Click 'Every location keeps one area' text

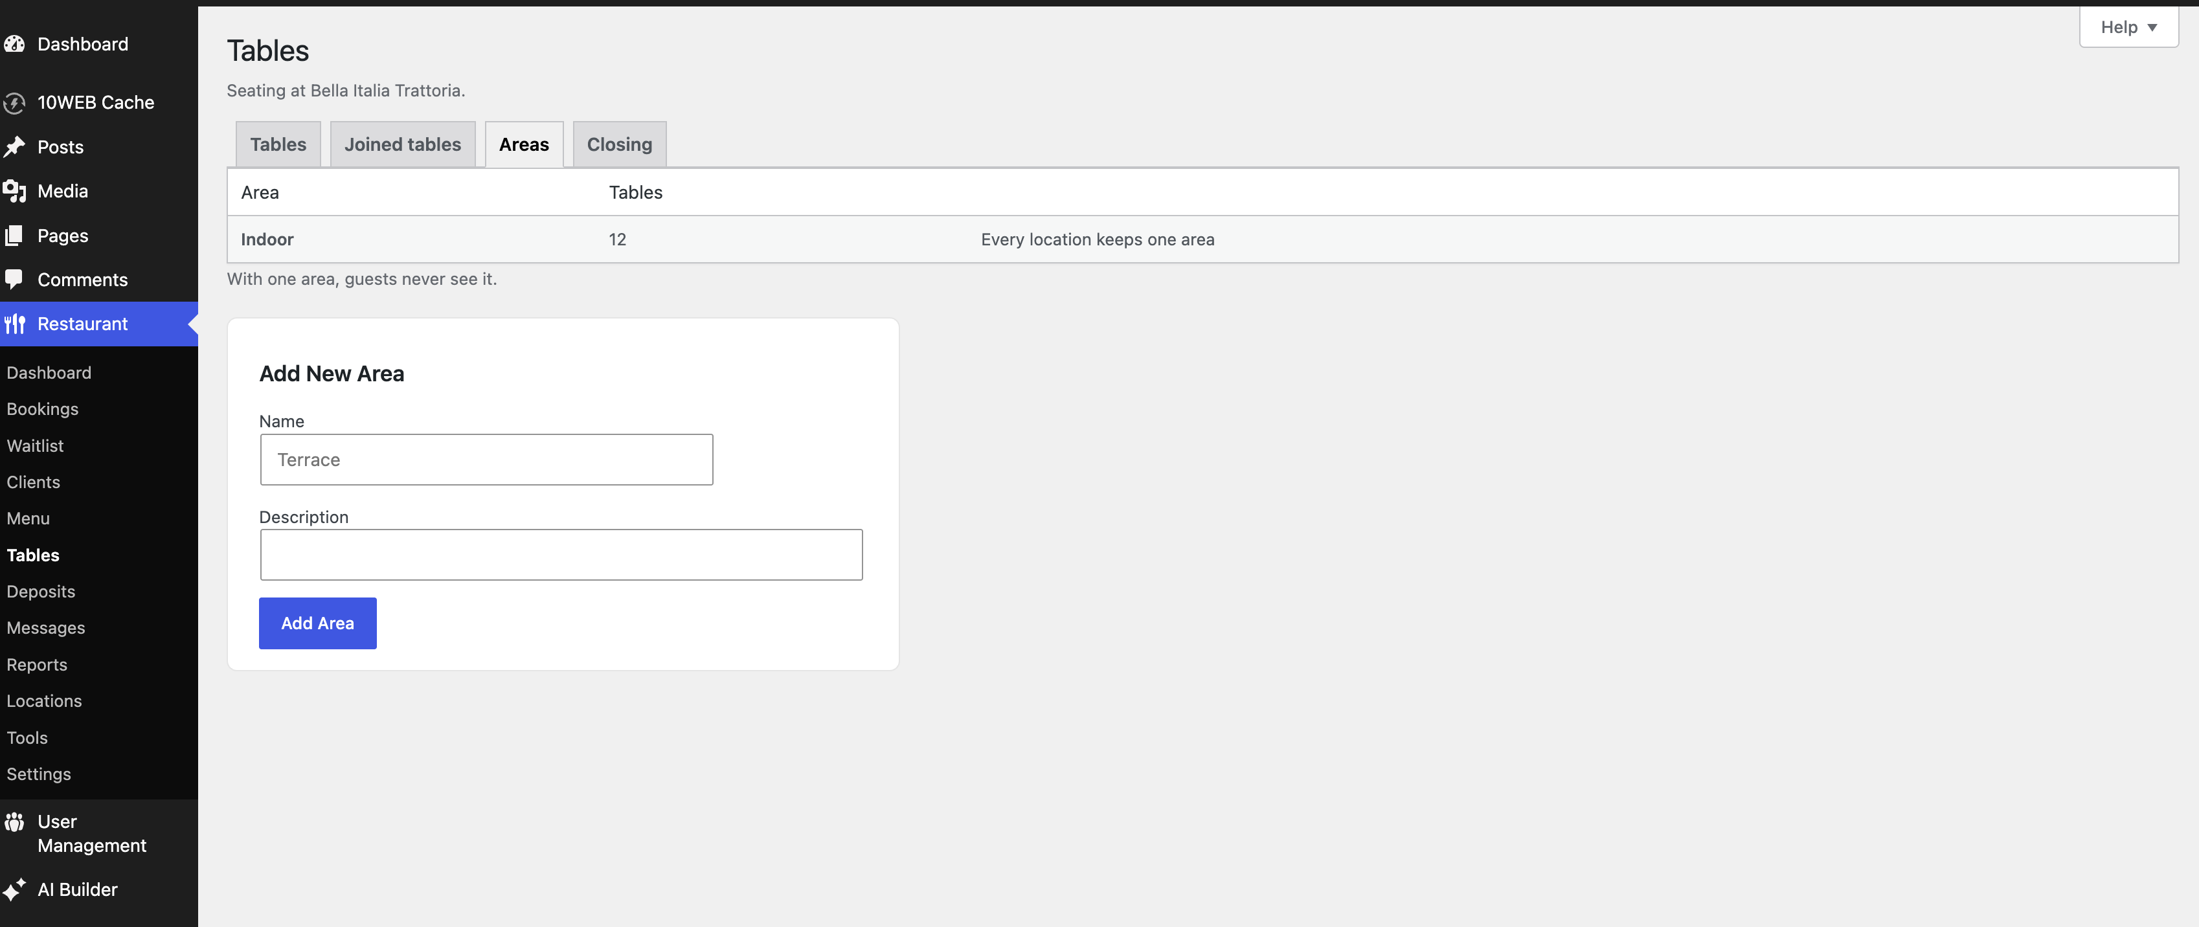tap(1098, 240)
